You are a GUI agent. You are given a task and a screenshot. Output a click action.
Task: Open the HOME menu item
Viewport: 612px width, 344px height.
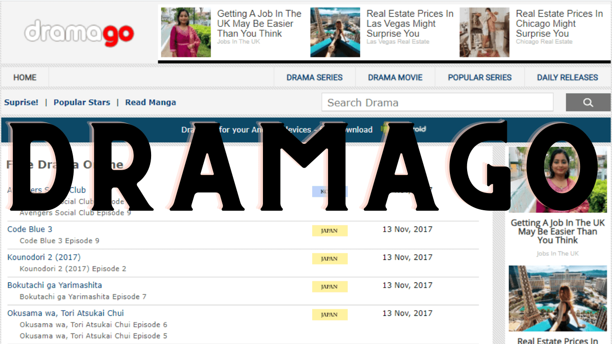pyautogui.click(x=25, y=77)
